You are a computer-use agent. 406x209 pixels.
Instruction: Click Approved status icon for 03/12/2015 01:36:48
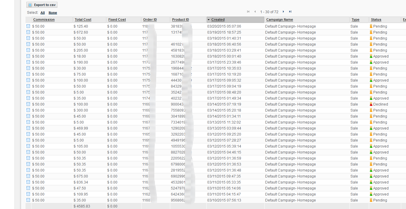point(371,170)
